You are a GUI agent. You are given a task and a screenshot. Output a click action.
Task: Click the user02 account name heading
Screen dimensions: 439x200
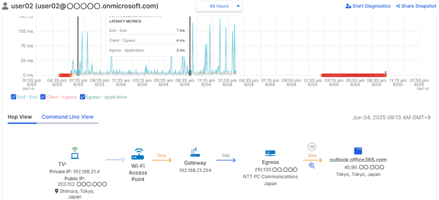click(85, 6)
